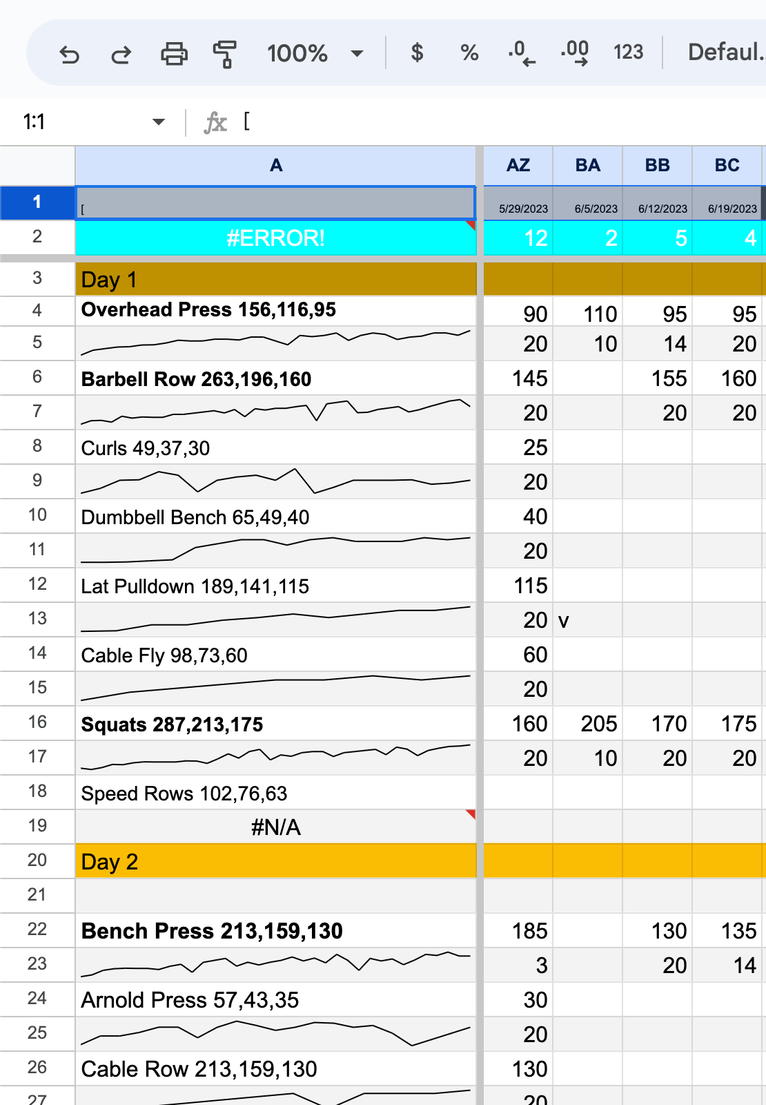766x1105 pixels.
Task: Click Barbell Row sparkline chart cell
Action: pyautogui.click(x=275, y=412)
